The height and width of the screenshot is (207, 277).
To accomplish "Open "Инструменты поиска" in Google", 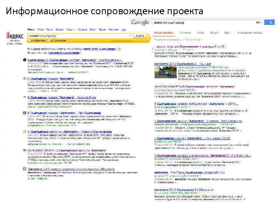I will pyautogui.click(x=250, y=33).
